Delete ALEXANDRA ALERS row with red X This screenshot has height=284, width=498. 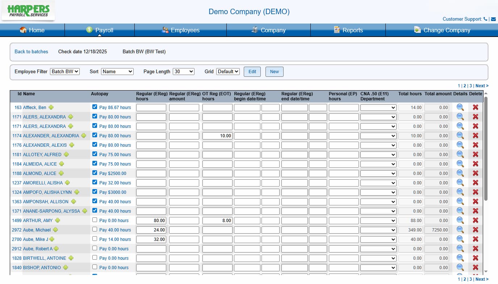[475, 117]
